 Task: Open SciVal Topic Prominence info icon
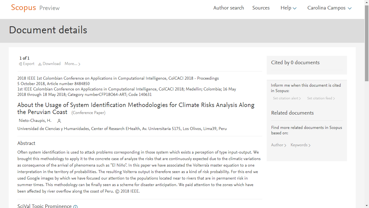(75, 207)
